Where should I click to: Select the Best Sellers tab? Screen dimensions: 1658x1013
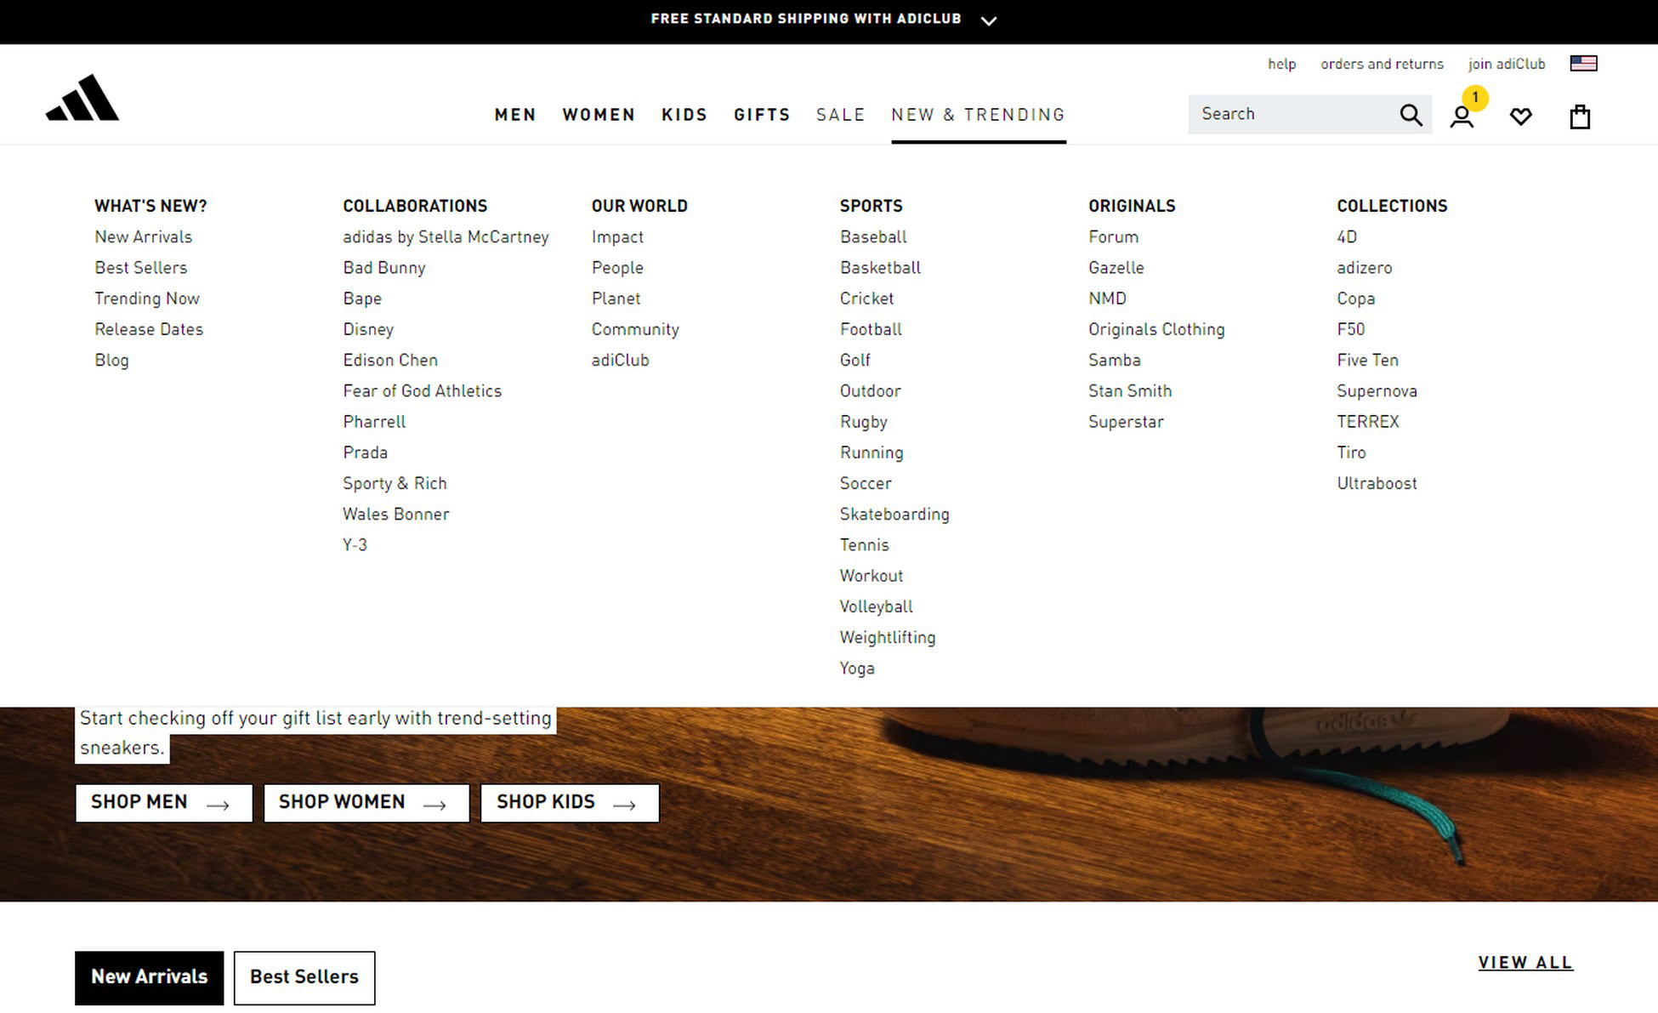304,977
